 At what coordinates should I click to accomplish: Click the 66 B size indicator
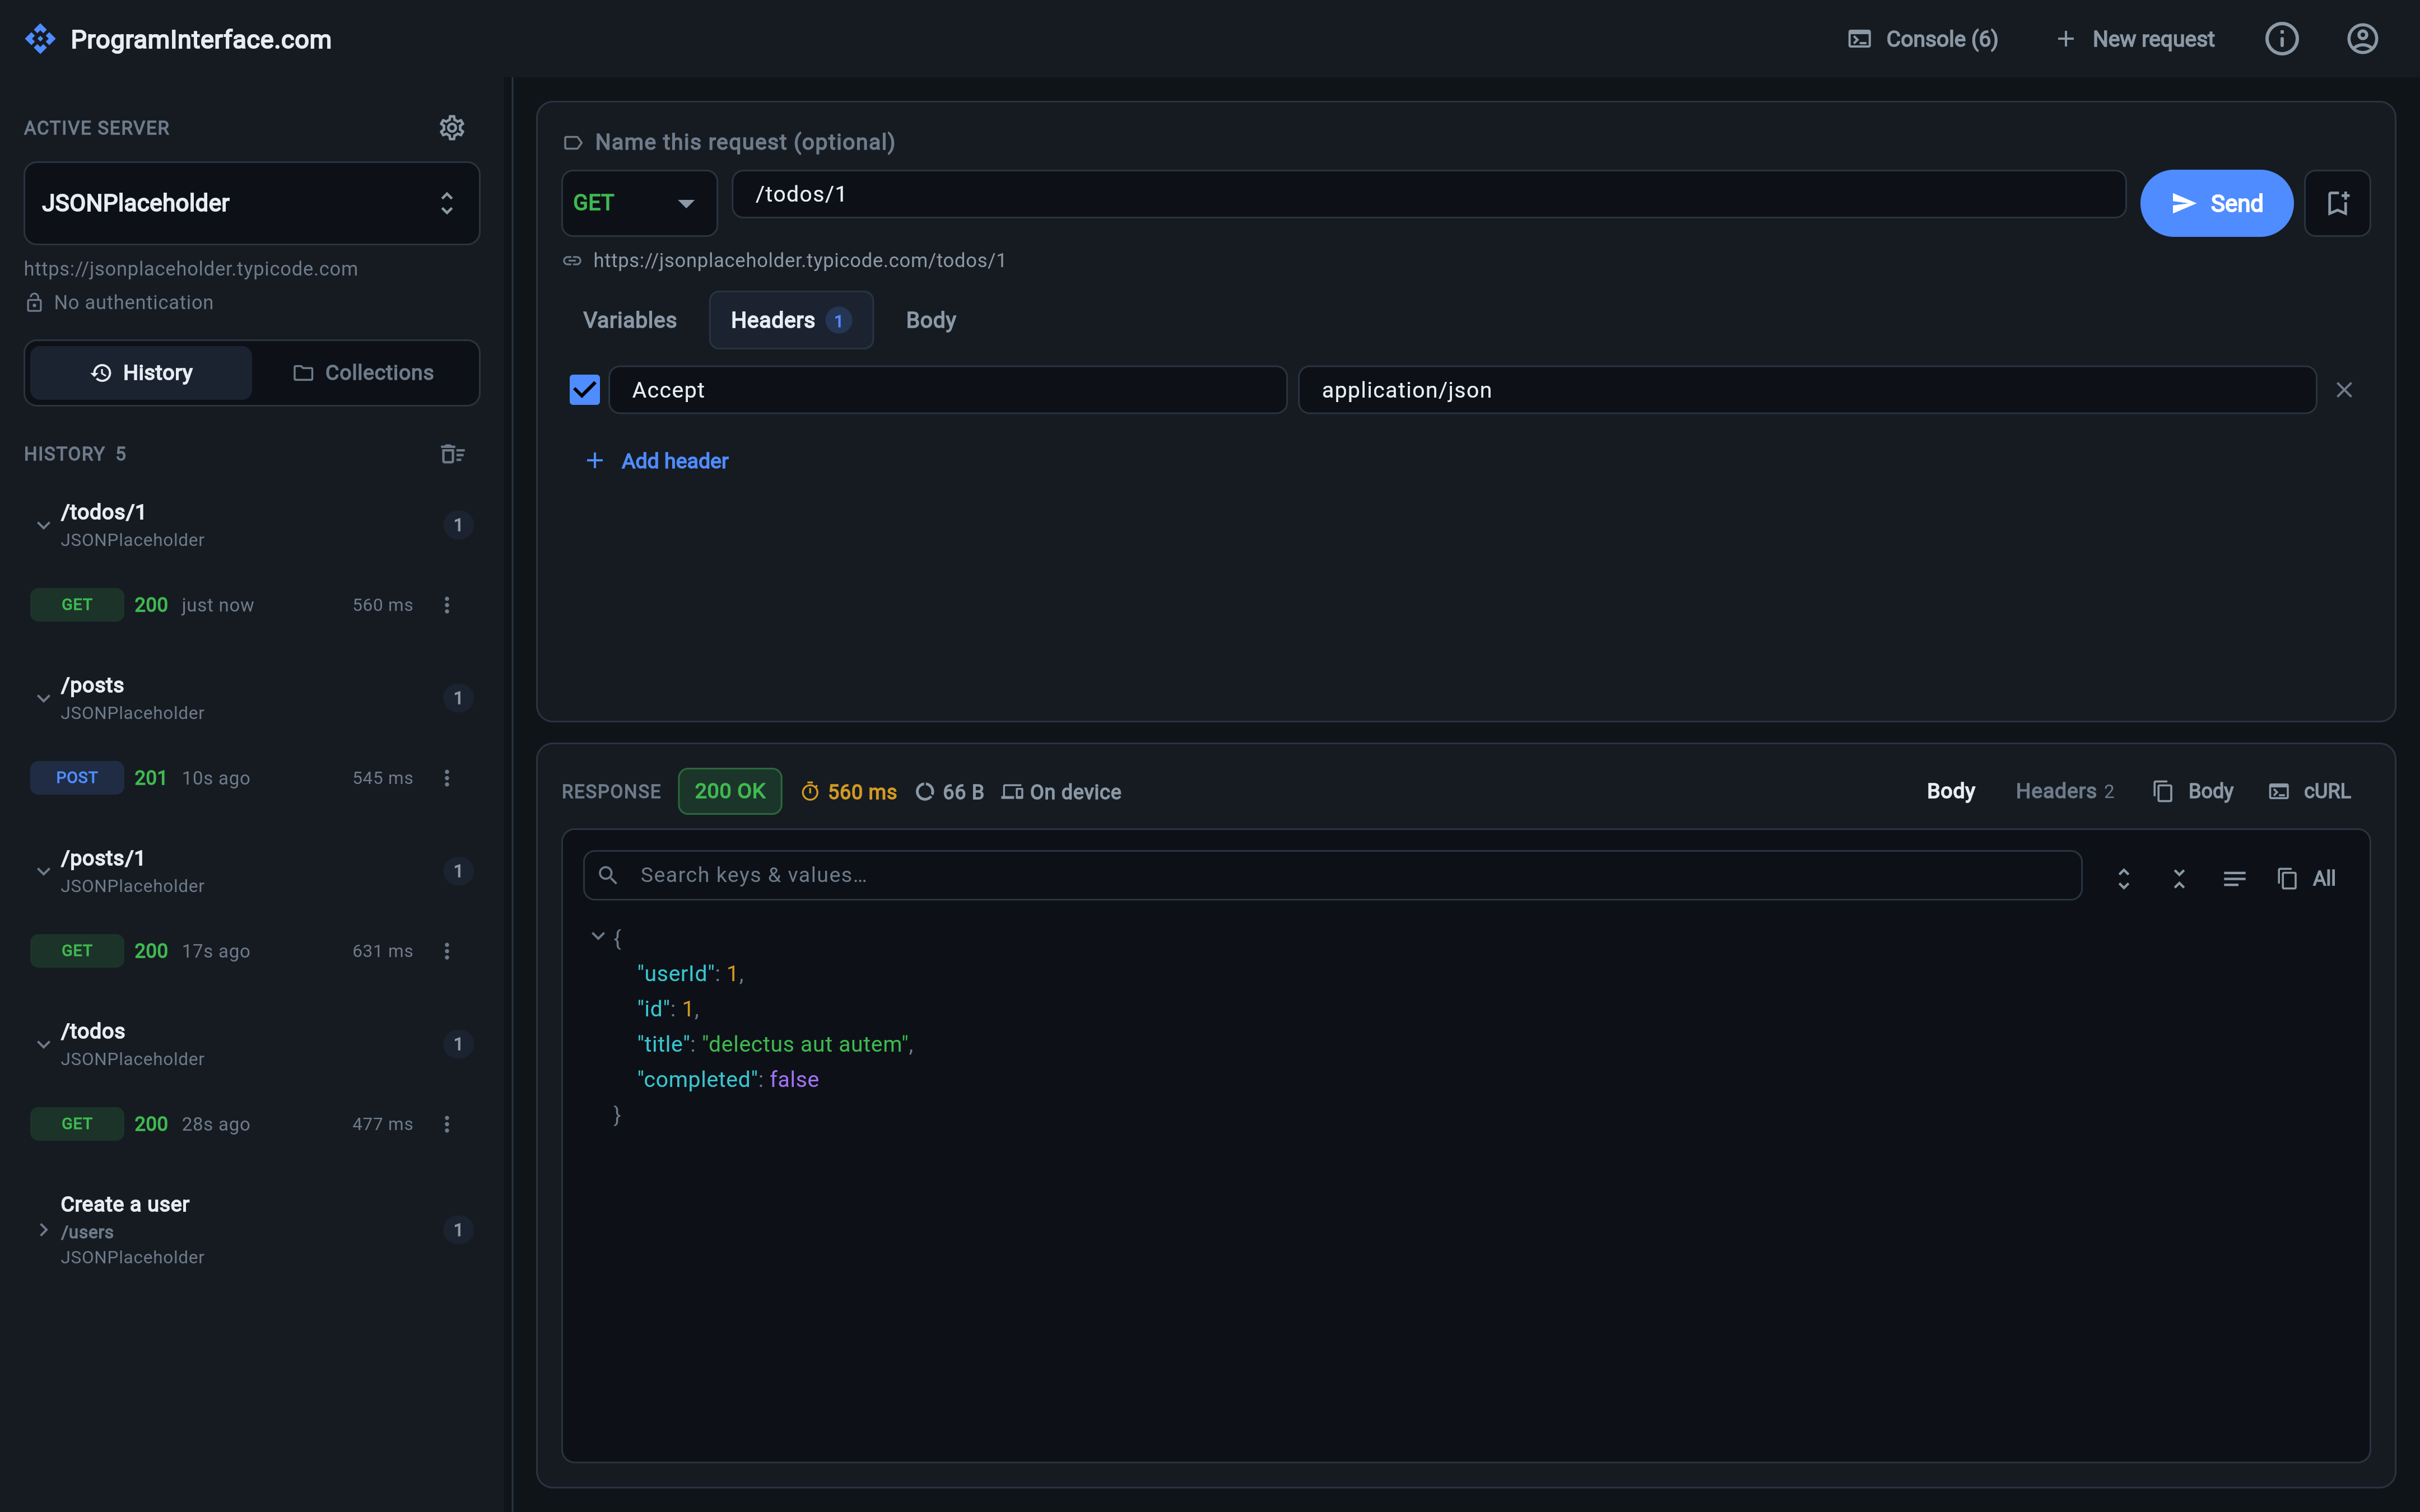click(949, 792)
